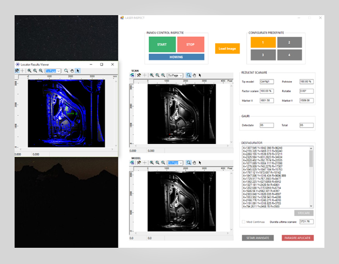Screen dimensions: 339x264
Task: Enable the Mod Continuu checkbox
Action: [243, 222]
